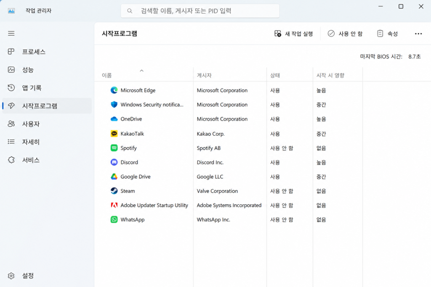This screenshot has height=287, width=431.
Task: Click Adobe Systems Incorporated publisher cell
Action: tap(229, 205)
